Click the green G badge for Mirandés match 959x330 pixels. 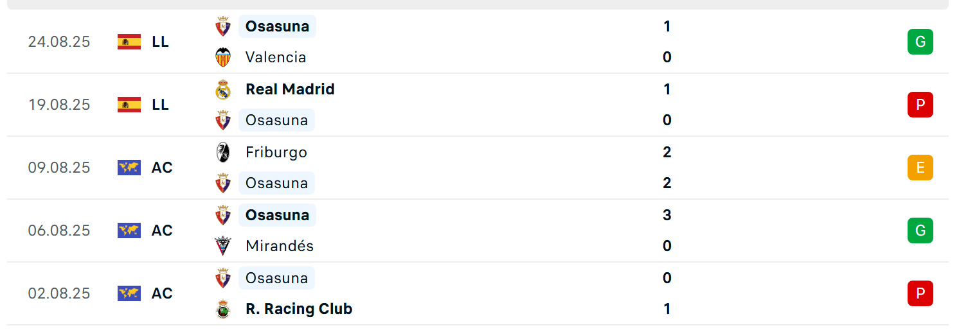920,230
